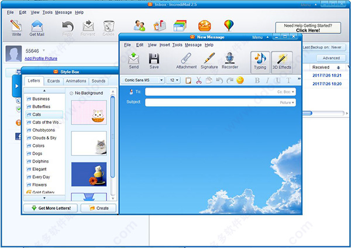Viewport: 351px width, 248px height.
Task: Select No Background option
Action: [87, 93]
